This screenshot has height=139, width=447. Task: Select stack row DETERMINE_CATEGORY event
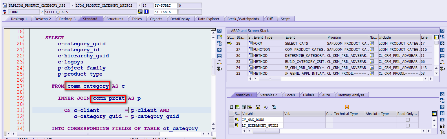coord(305,55)
